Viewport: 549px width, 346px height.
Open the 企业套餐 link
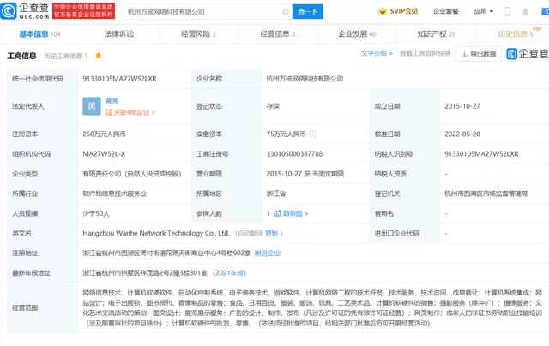[446, 11]
